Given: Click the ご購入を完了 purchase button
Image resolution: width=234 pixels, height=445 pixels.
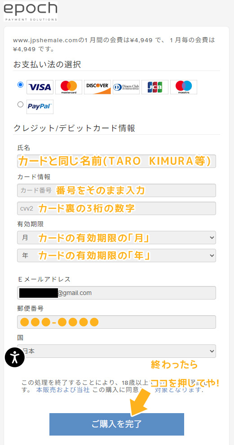Looking at the screenshot, I should (117, 424).
